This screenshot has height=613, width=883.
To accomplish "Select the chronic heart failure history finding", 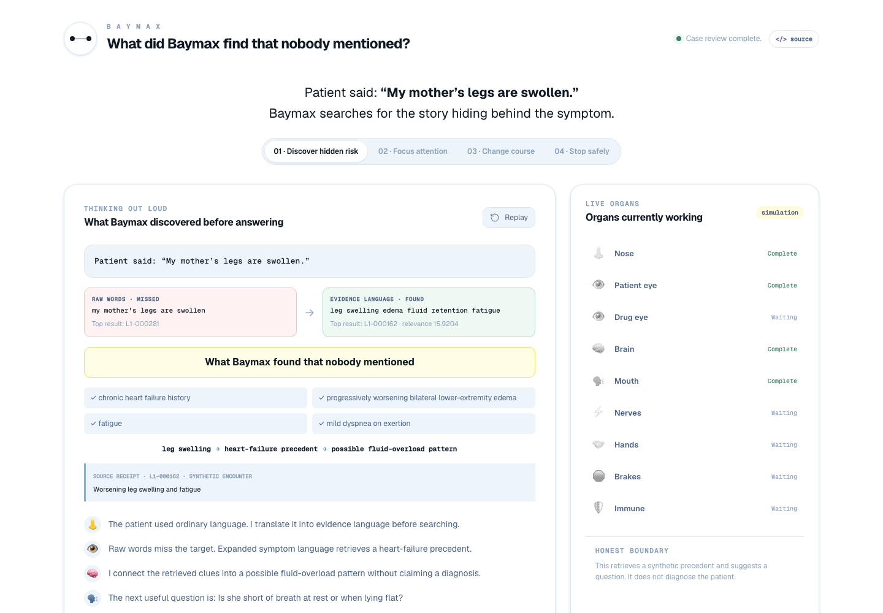I will (x=196, y=398).
